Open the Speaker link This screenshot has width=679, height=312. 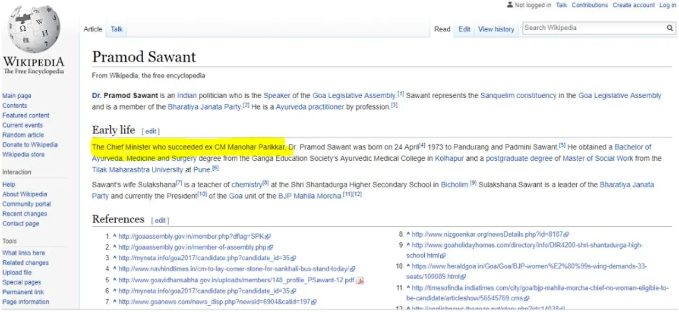click(277, 96)
